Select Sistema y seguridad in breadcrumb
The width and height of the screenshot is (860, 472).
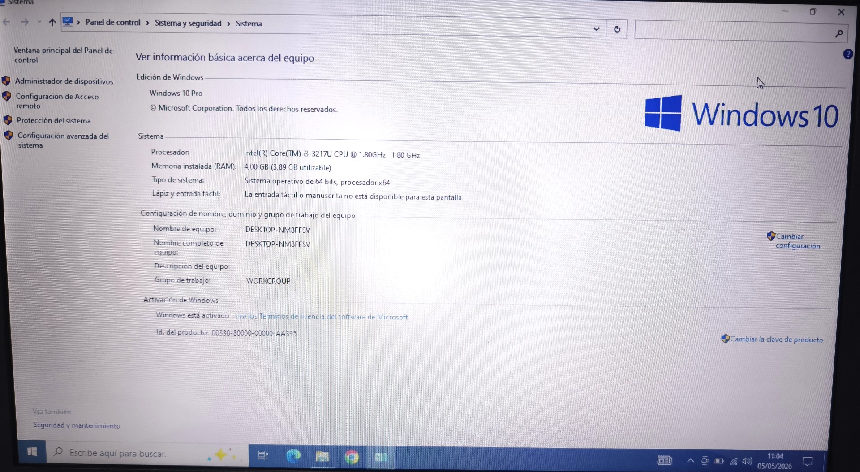(x=188, y=23)
